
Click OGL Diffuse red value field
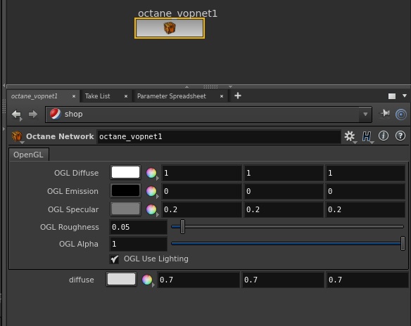tap(201, 173)
